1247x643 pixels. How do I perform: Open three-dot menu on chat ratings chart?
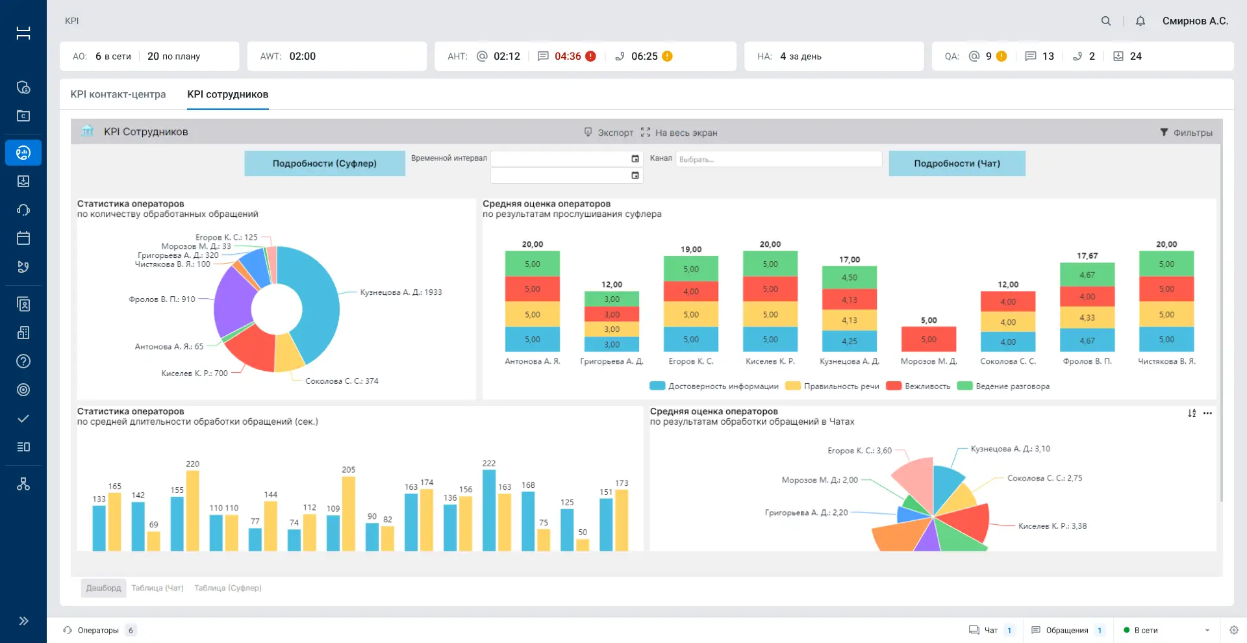click(x=1207, y=413)
